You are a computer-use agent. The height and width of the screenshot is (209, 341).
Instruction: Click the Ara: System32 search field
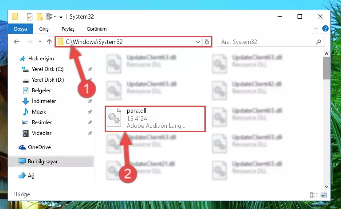click(267, 42)
